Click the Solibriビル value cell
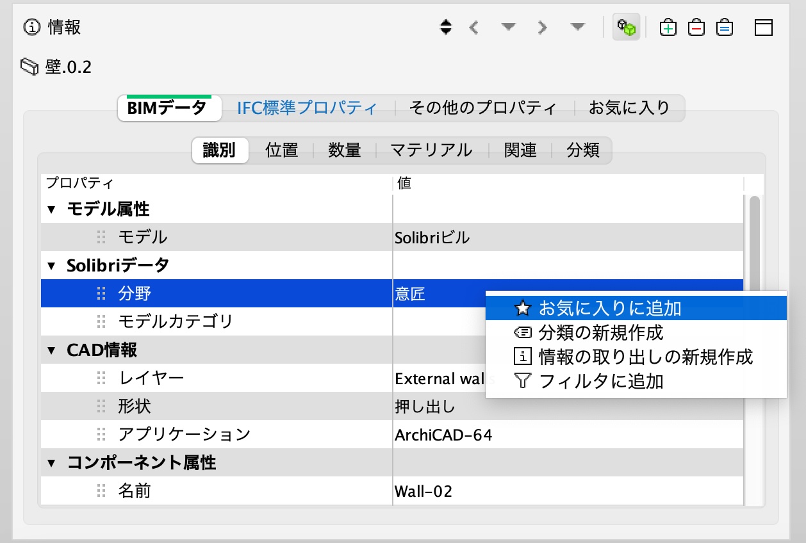The width and height of the screenshot is (806, 543). tap(568, 238)
